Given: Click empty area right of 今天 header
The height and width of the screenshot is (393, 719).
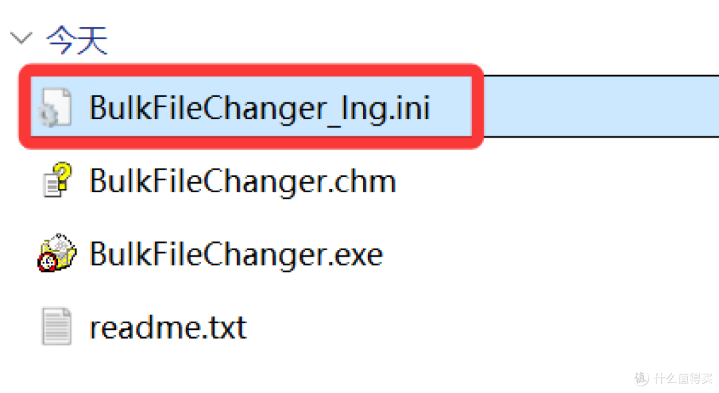Looking at the screenshot, I should point(399,40).
